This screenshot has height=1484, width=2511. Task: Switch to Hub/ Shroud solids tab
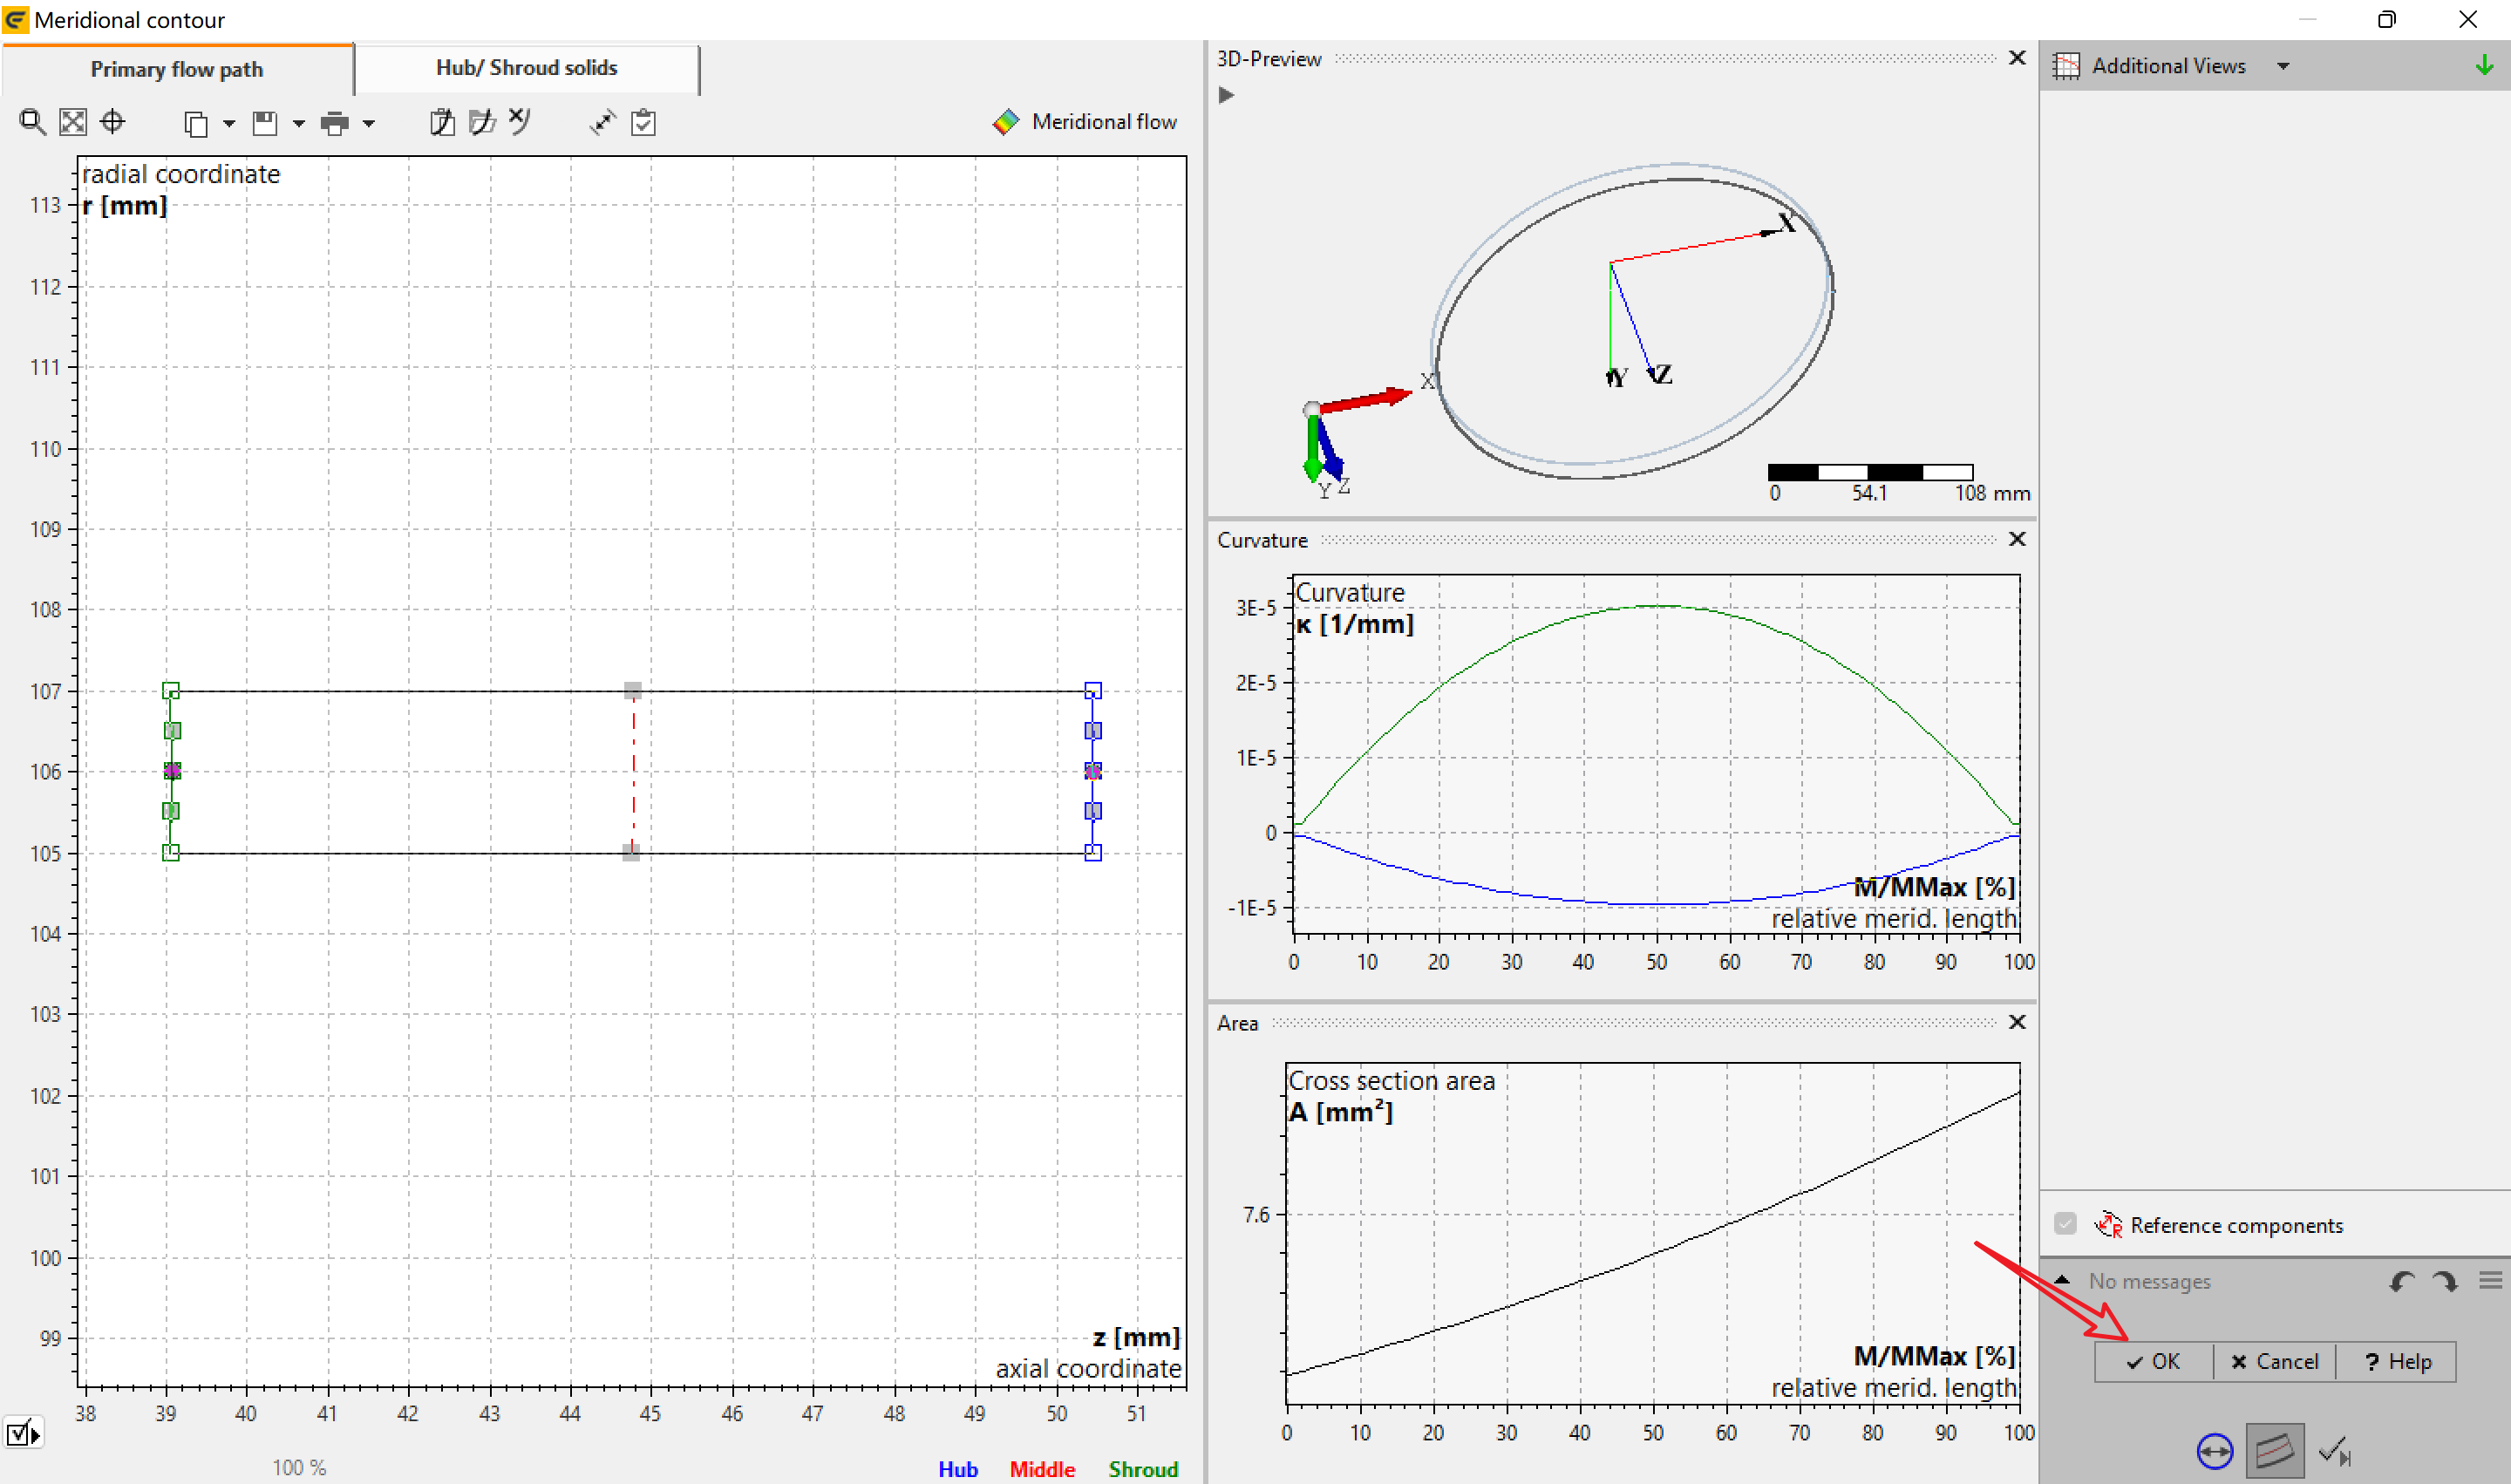coord(527,68)
